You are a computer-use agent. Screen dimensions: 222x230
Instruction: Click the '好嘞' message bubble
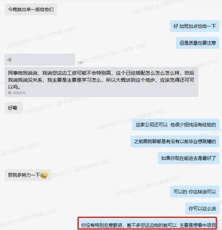click(13, 108)
